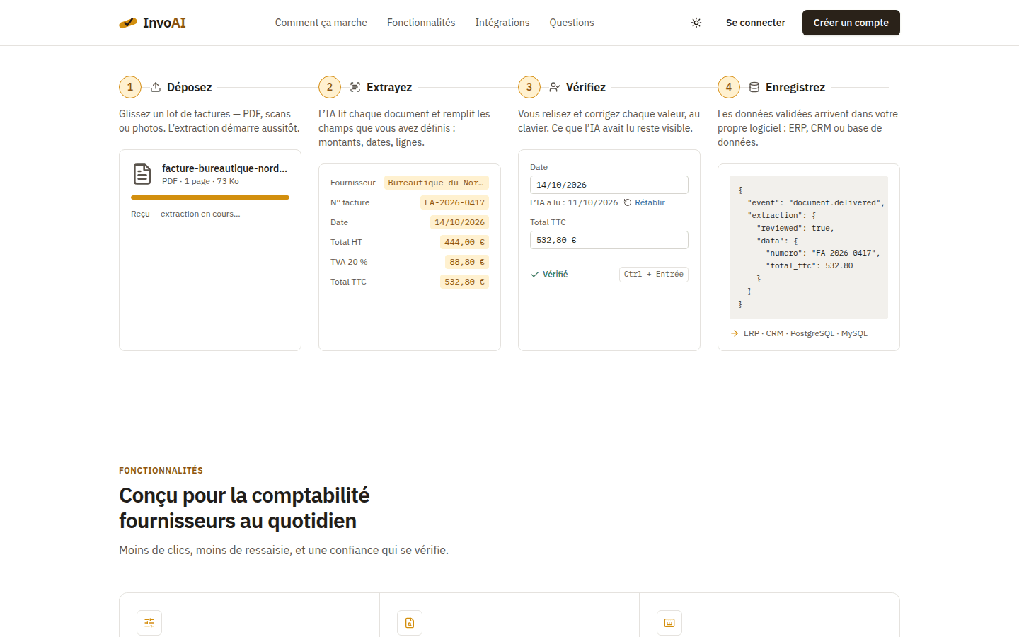
Task: Click the FONCTIONNALITÉS section label
Action: pyautogui.click(x=161, y=471)
